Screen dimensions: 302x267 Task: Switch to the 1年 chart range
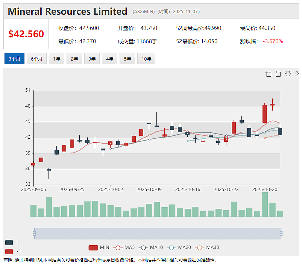pos(57,59)
